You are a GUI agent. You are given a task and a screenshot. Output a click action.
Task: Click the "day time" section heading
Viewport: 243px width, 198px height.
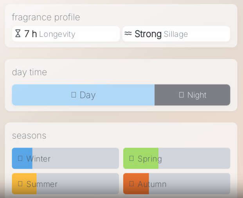tap(29, 72)
